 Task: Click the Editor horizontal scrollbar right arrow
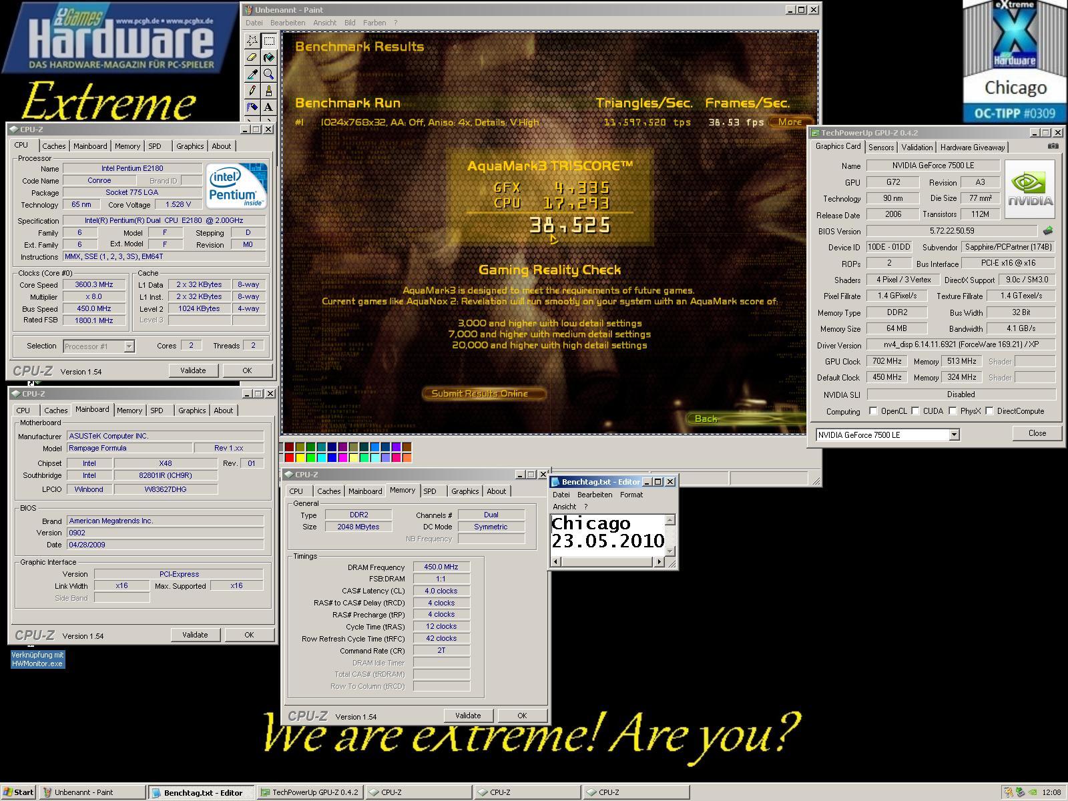tap(659, 562)
